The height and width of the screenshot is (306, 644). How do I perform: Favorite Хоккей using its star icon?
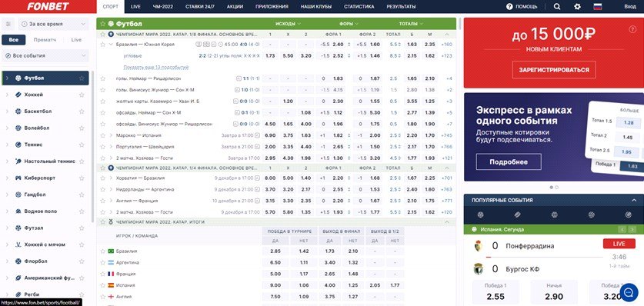pos(82,95)
